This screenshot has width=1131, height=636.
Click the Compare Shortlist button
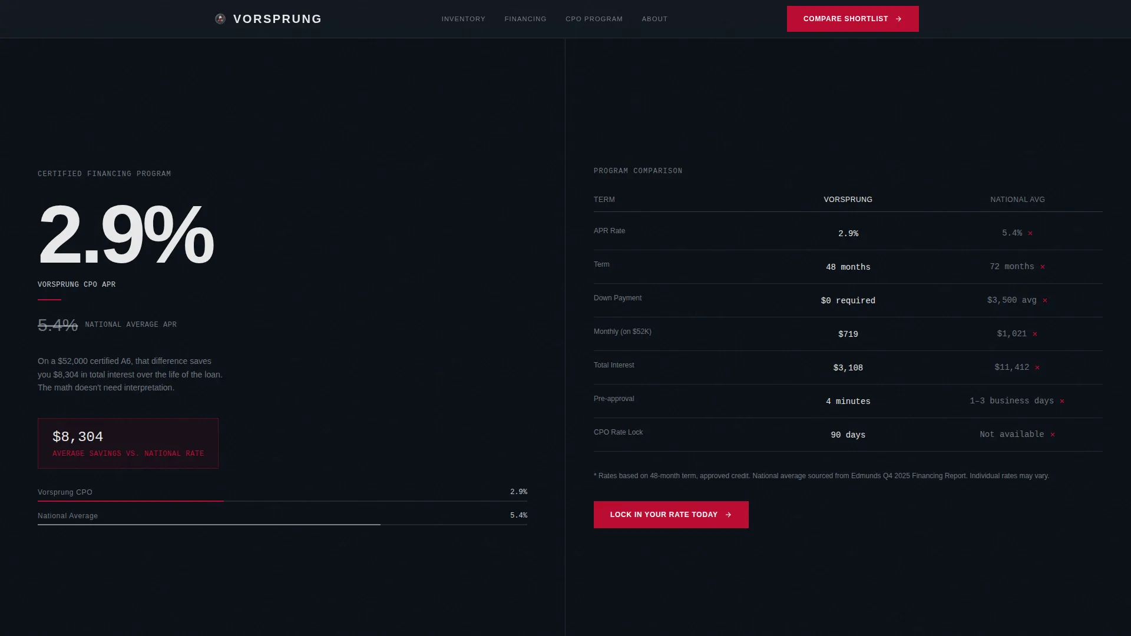(x=852, y=19)
